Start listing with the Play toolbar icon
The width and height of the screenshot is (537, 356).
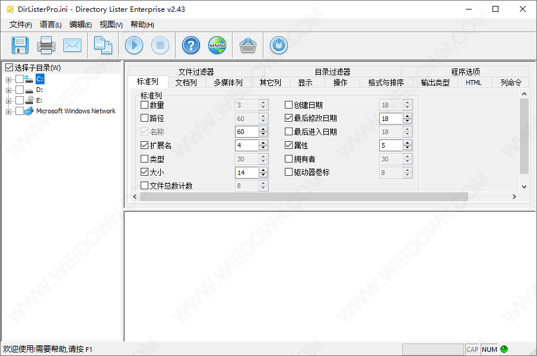point(134,45)
